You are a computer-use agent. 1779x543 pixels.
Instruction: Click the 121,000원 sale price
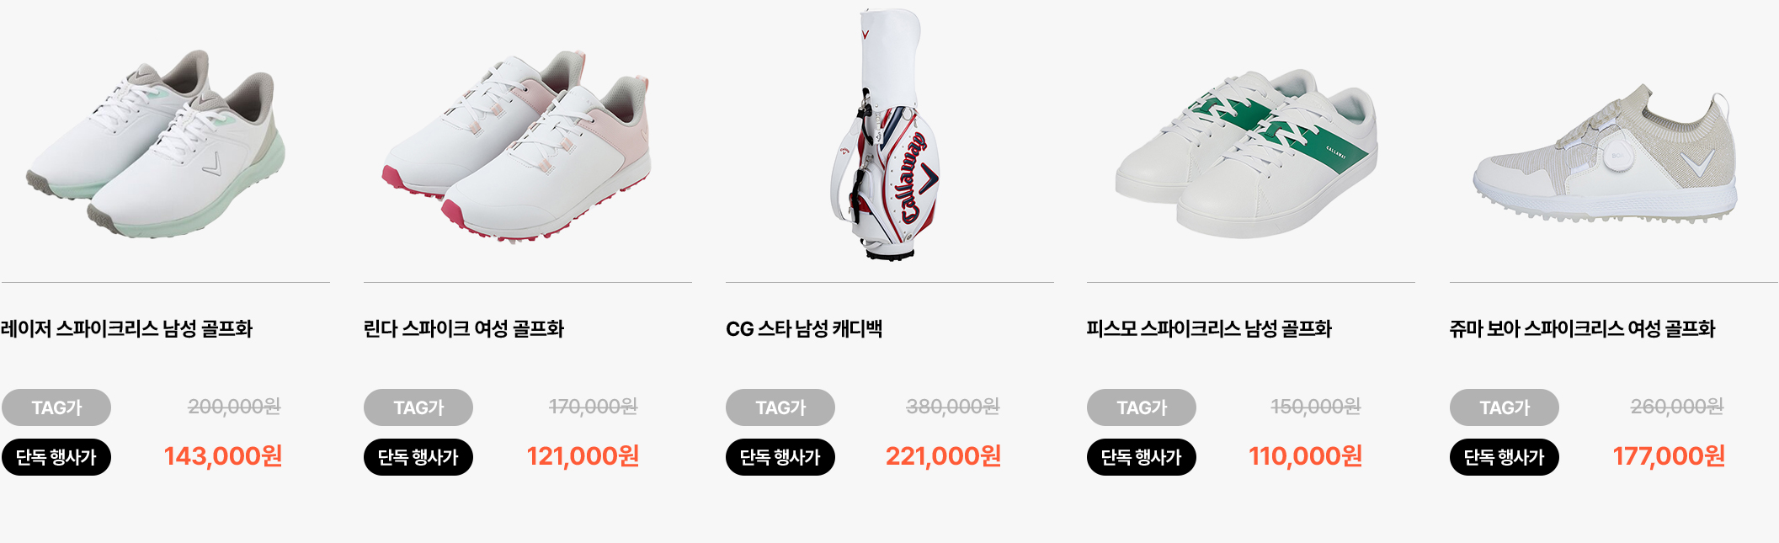[583, 456]
